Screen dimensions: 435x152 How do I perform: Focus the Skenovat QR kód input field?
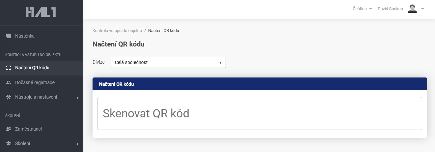pyautogui.click(x=260, y=113)
